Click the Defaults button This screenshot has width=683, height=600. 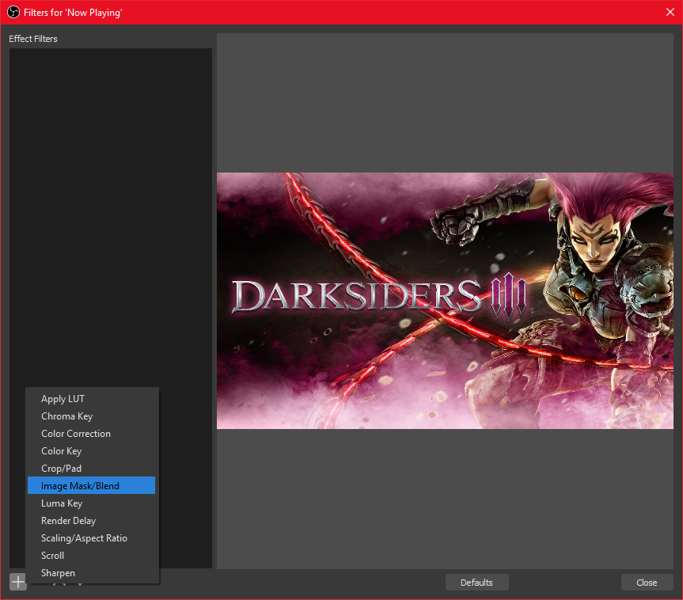pyautogui.click(x=476, y=583)
